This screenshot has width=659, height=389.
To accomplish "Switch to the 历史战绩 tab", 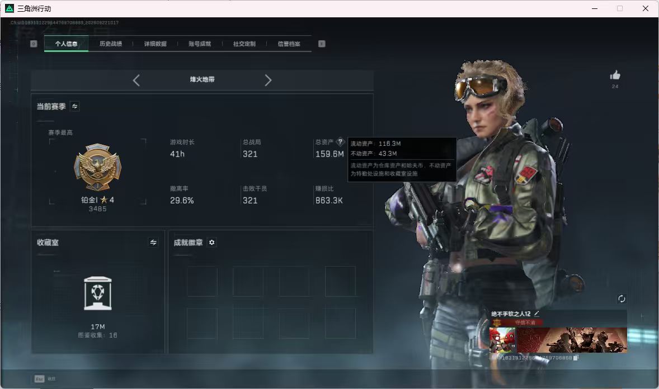I will pyautogui.click(x=111, y=44).
